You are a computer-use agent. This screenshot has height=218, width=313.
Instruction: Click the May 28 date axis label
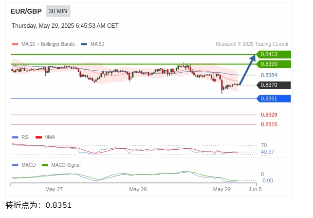click(x=138, y=189)
